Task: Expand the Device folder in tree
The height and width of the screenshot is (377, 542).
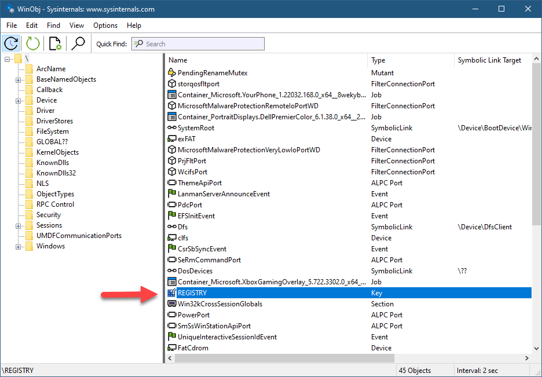Action: [x=19, y=100]
